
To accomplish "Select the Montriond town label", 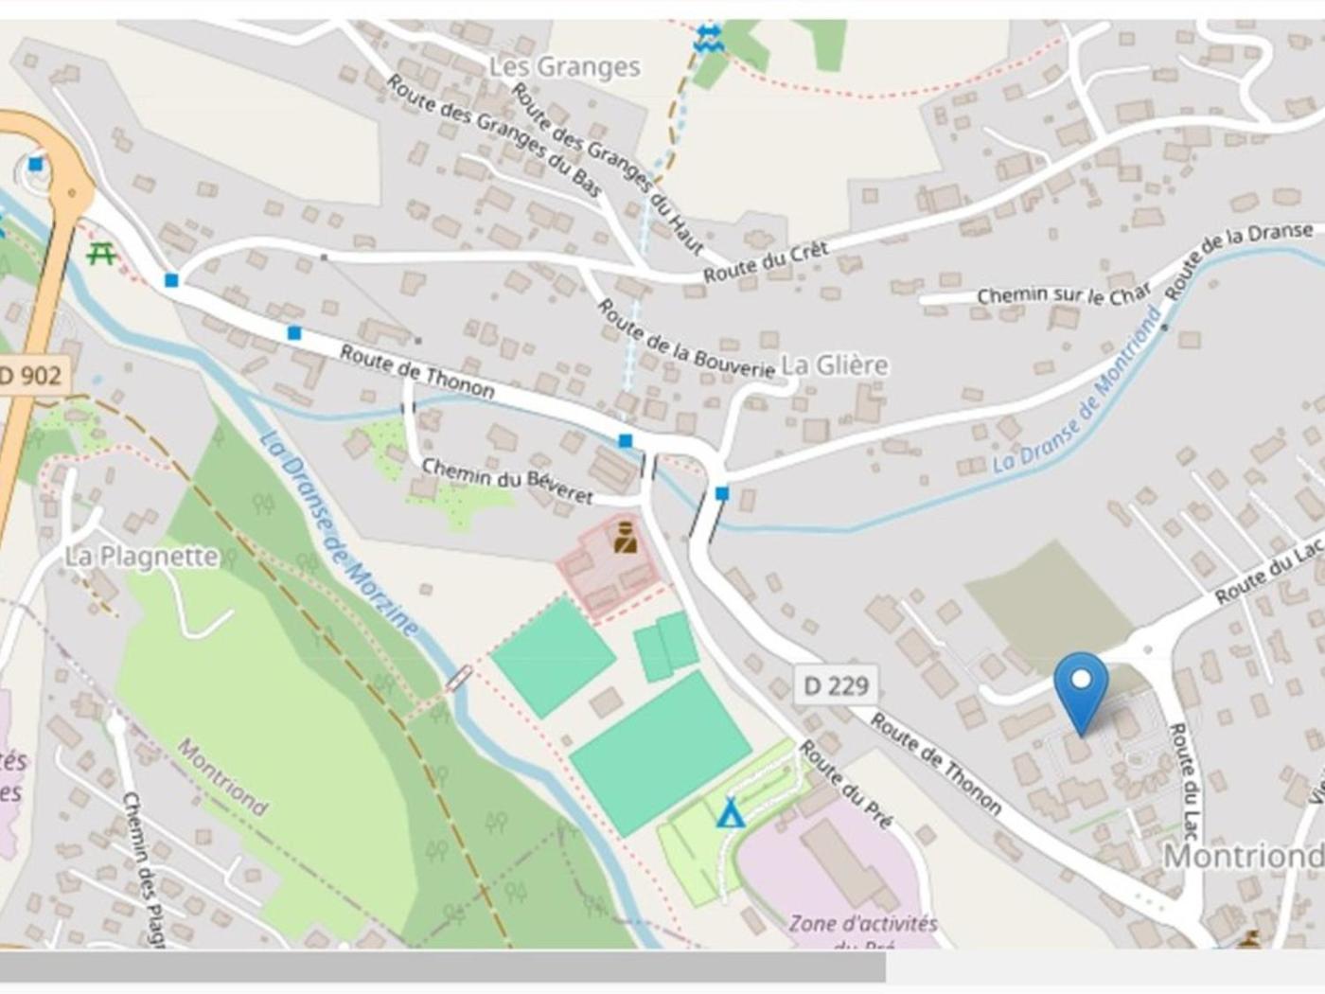I will [x=1242, y=856].
